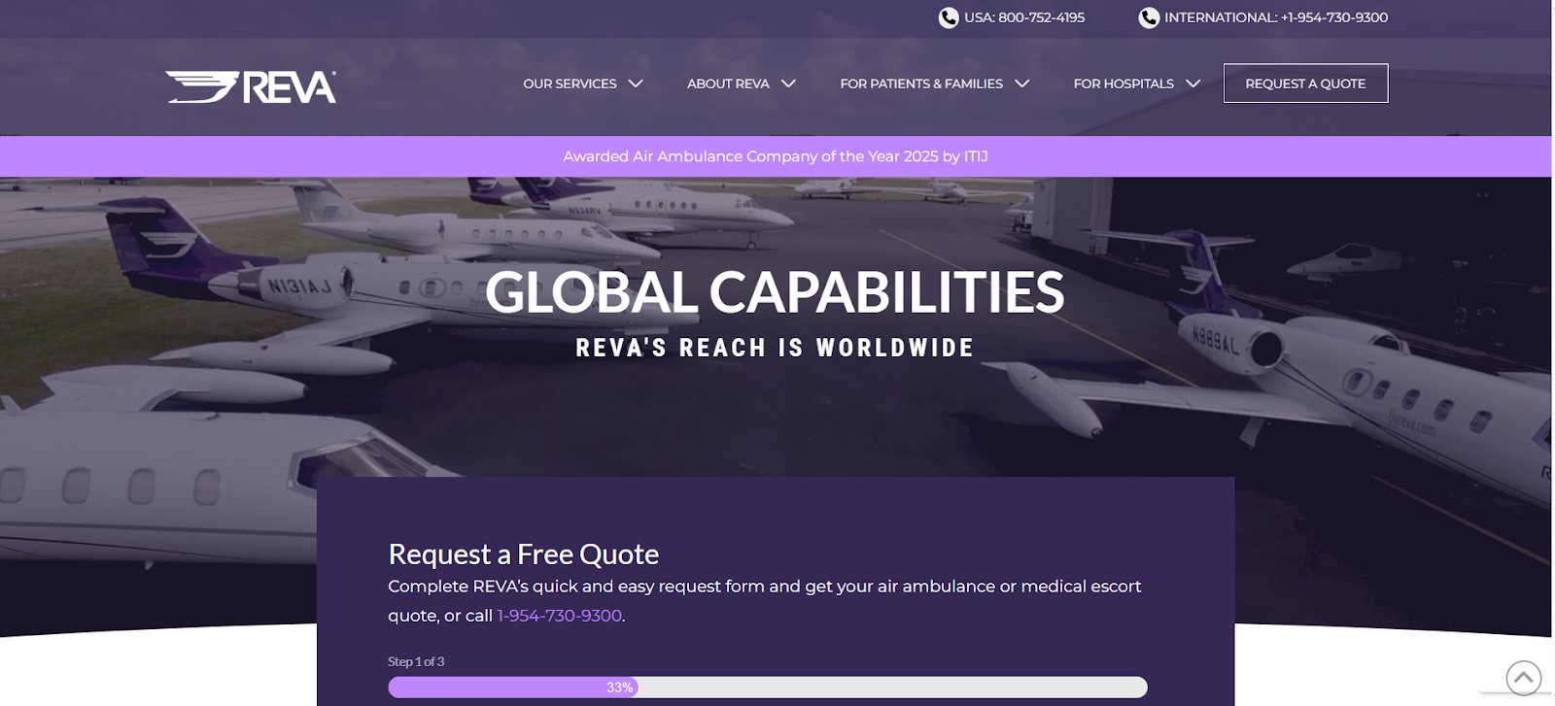The image size is (1555, 706).
Task: Open the Our Services menu
Action: (x=570, y=84)
